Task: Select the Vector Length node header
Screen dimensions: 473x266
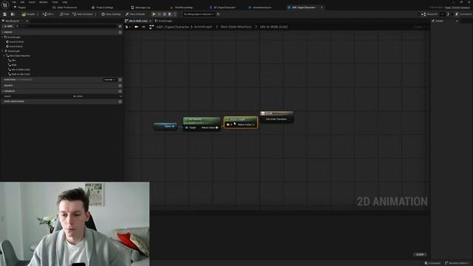Action: [241, 120]
